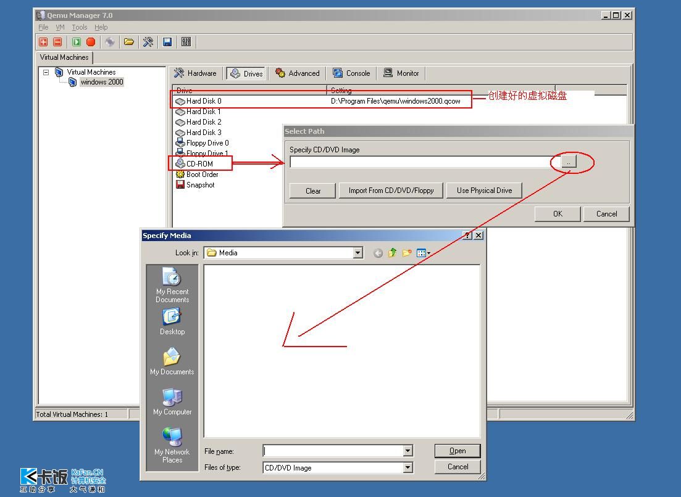The image size is (681, 497).
Task: Click the red plus new VM toolbar icon
Action: tap(43, 42)
